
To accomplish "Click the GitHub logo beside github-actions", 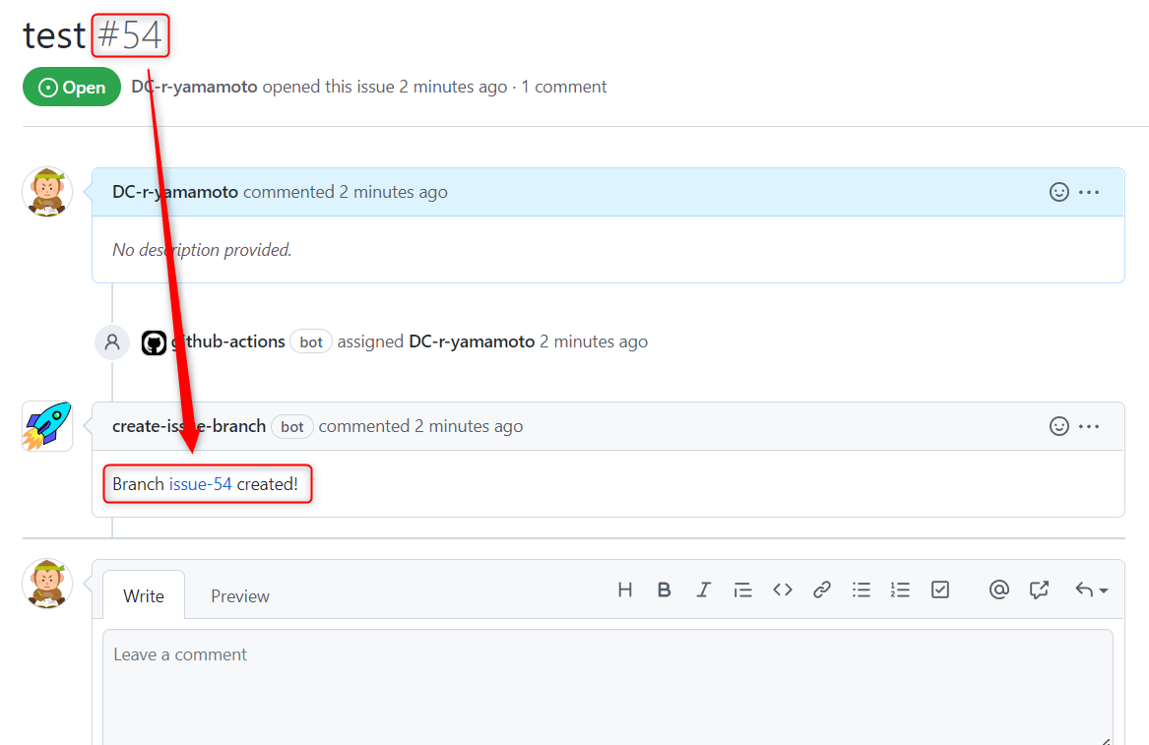I will (154, 342).
